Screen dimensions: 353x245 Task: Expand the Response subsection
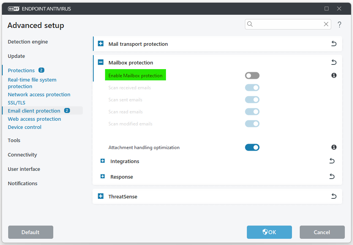tap(103, 176)
